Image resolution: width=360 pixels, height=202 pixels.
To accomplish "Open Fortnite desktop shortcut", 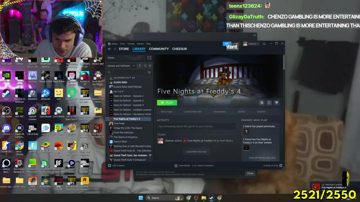I will [x=32, y=148].
